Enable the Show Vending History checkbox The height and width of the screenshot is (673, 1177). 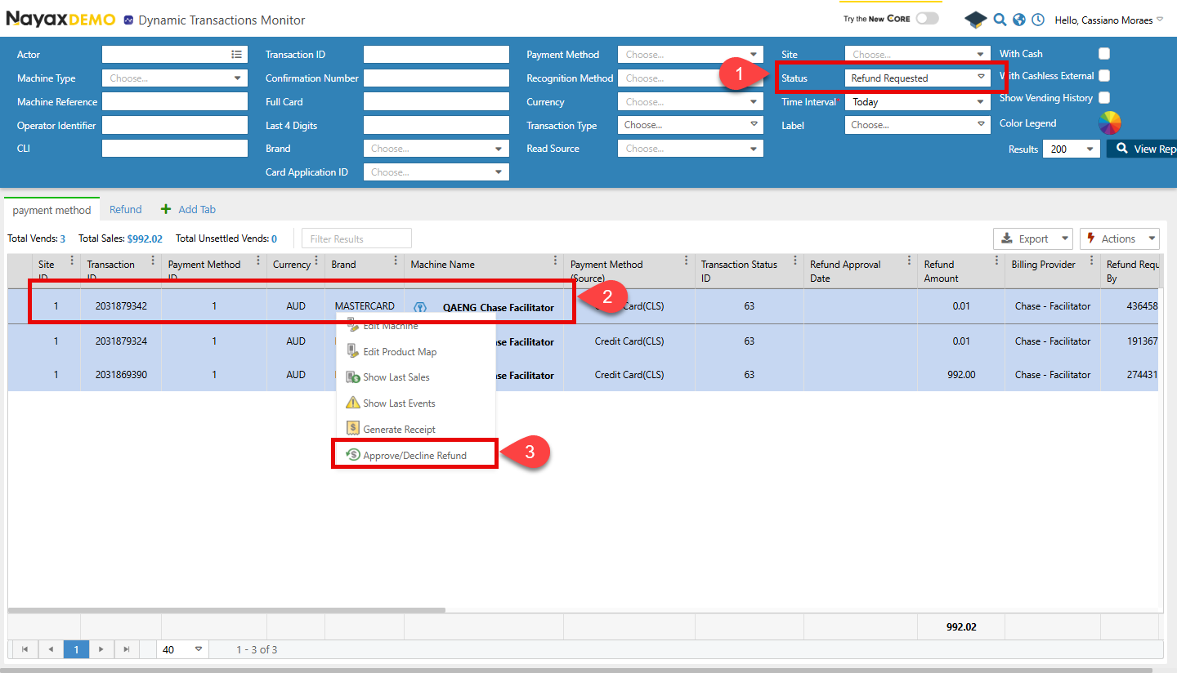[x=1104, y=98]
